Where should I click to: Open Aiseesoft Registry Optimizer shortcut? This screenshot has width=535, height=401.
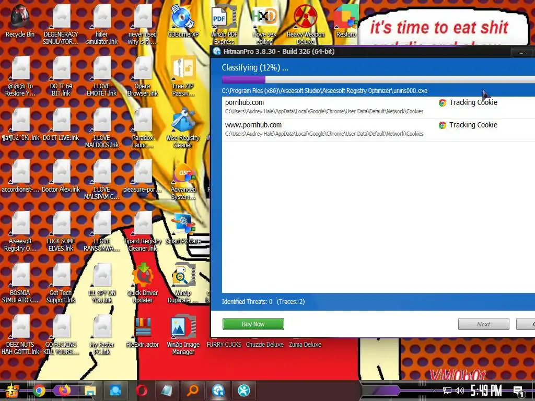[x=20, y=232]
